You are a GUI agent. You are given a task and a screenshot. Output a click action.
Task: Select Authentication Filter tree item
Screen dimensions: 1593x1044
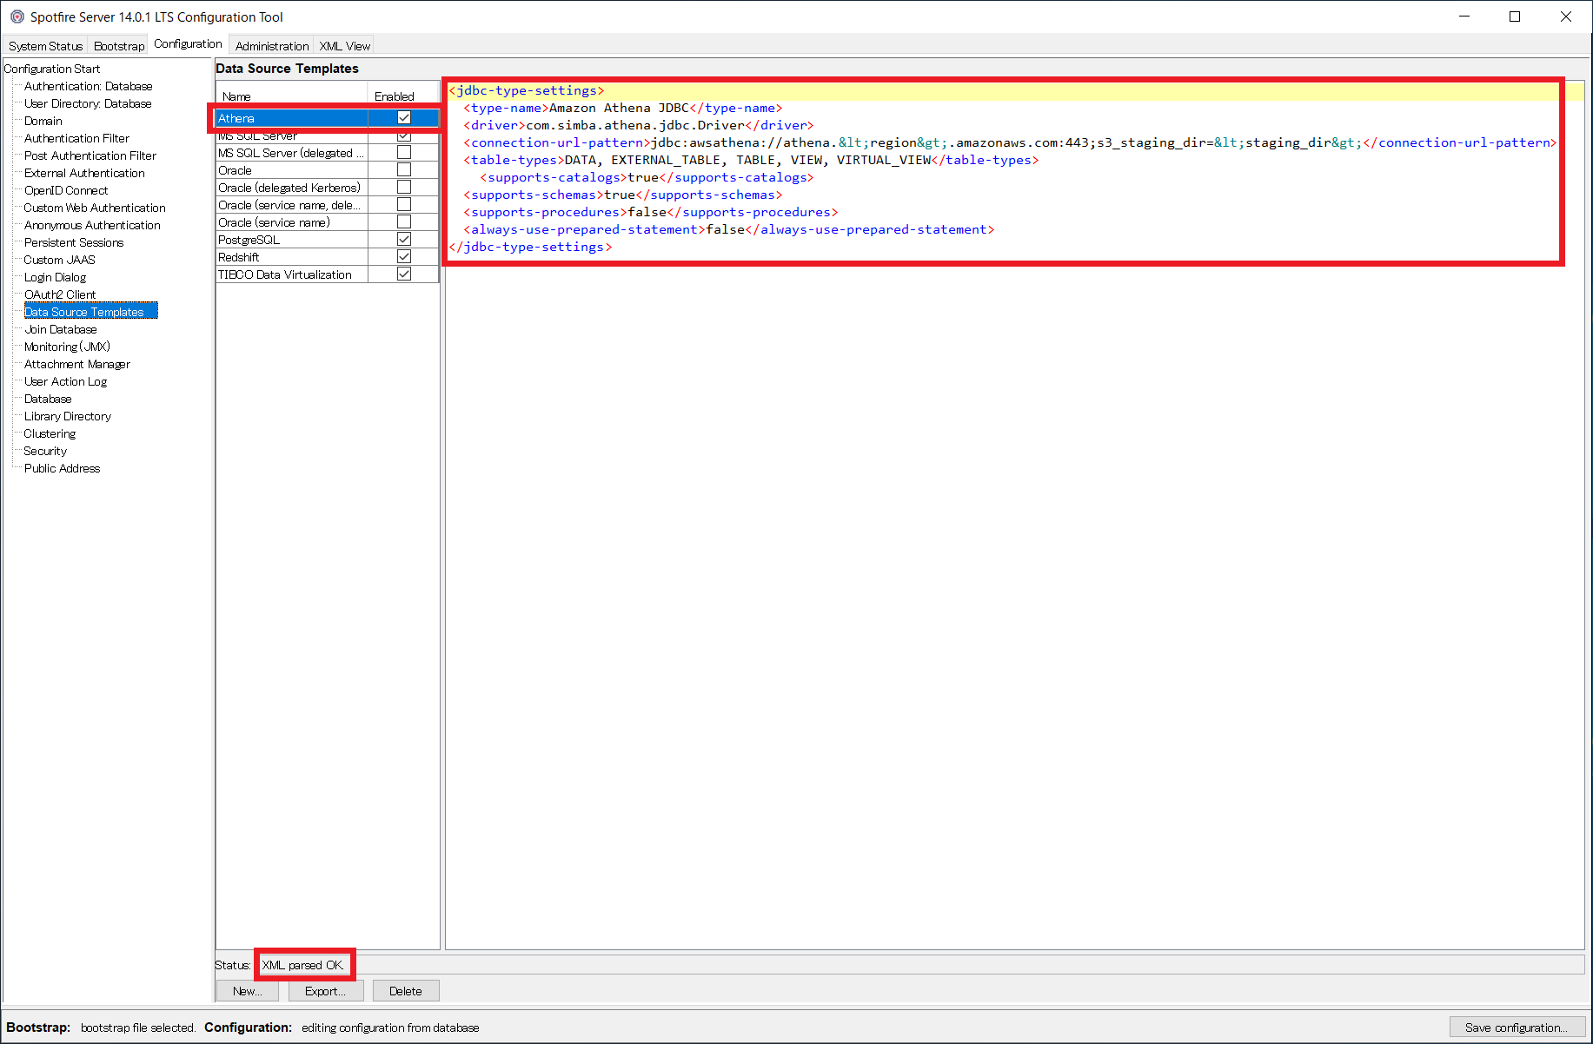(x=76, y=138)
